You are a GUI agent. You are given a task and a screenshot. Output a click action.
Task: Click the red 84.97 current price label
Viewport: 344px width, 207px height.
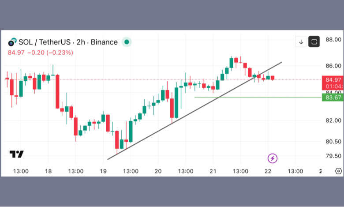333,79
